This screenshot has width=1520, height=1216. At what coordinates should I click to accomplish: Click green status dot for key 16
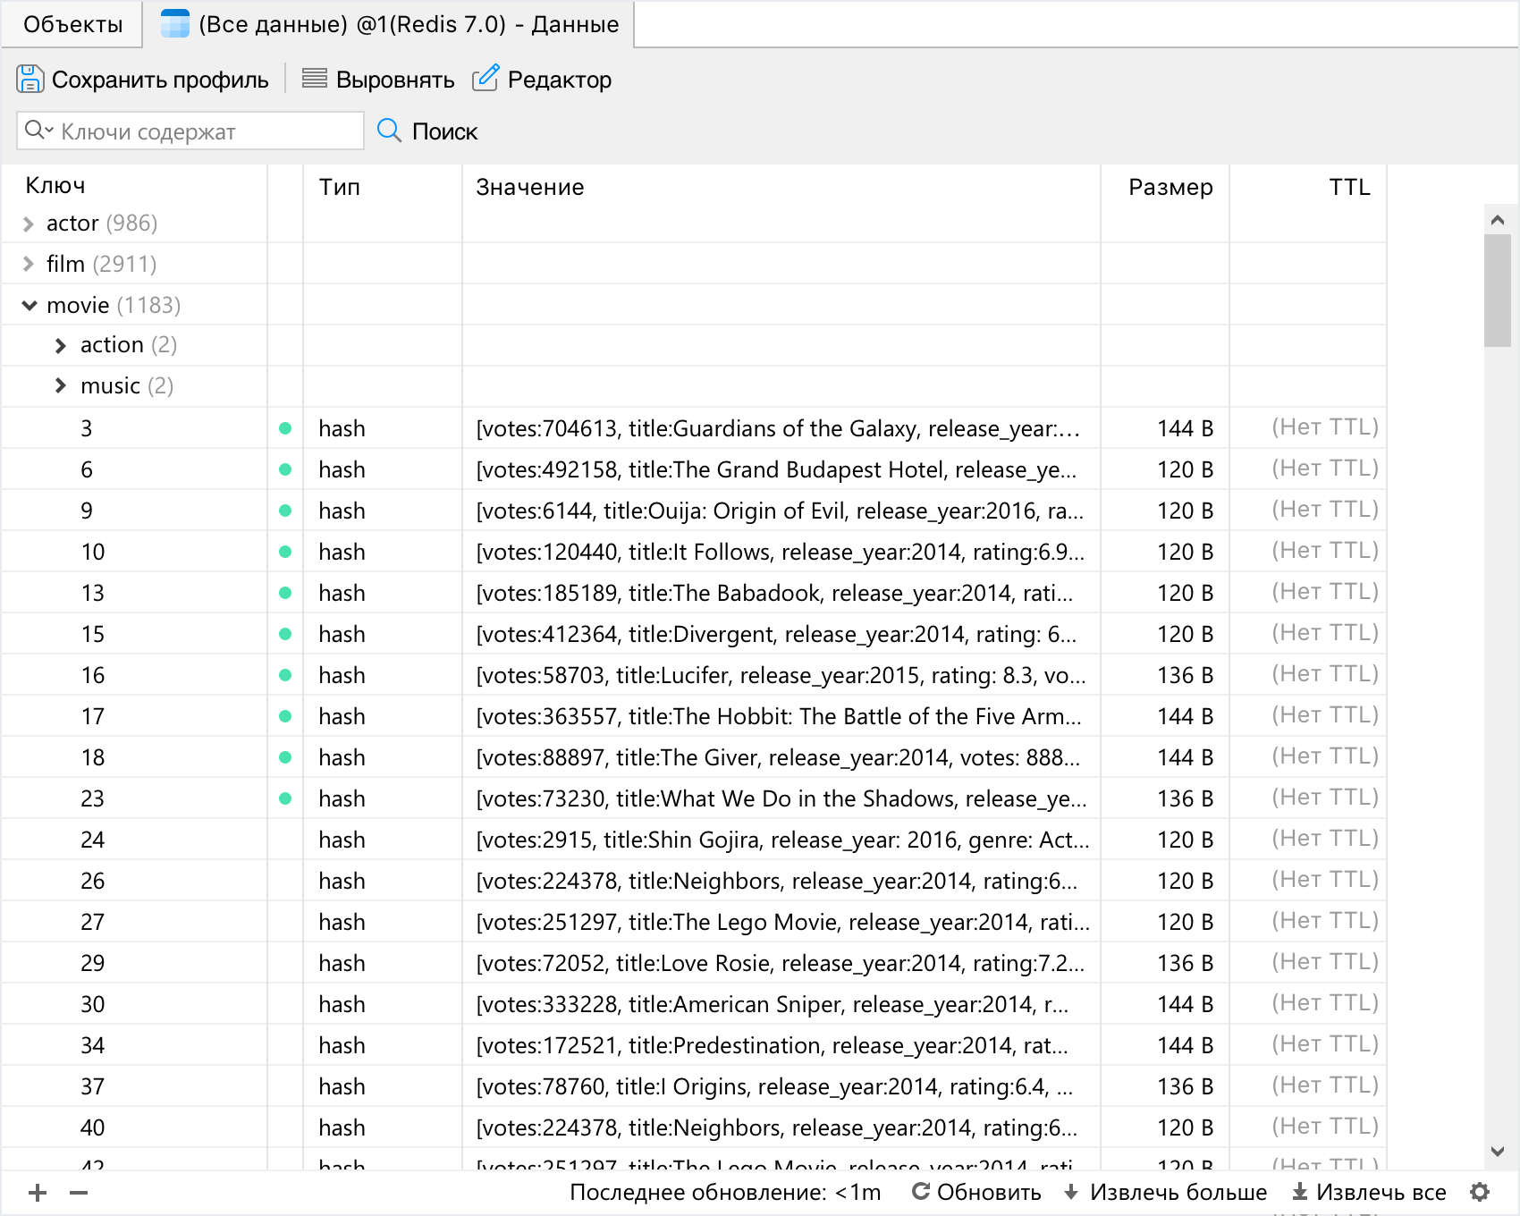click(x=285, y=675)
